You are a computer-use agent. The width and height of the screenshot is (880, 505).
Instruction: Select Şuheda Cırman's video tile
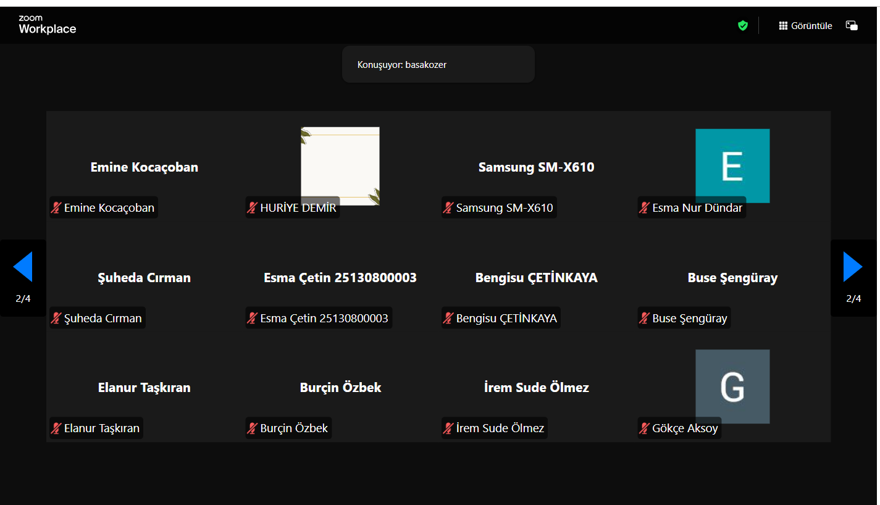click(144, 278)
